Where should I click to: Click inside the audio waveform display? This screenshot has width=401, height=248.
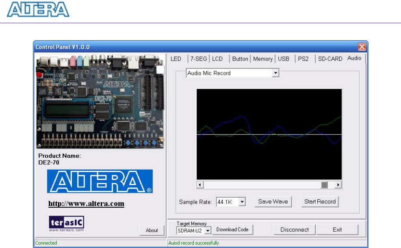click(269, 134)
